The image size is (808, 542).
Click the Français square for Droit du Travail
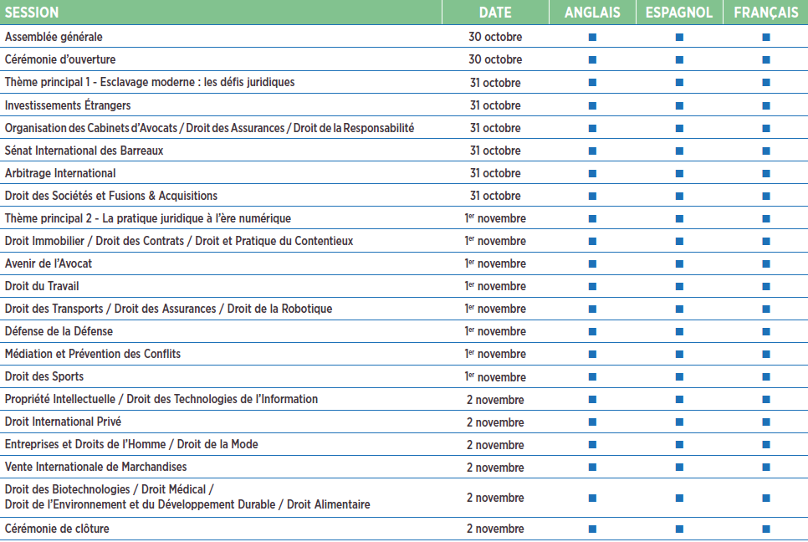(765, 286)
